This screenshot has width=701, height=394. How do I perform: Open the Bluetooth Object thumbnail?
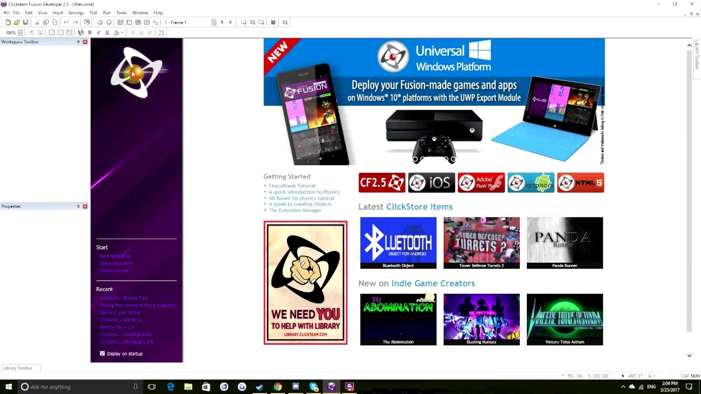(x=398, y=243)
